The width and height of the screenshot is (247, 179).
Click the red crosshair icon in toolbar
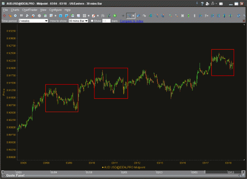click(4, 15)
